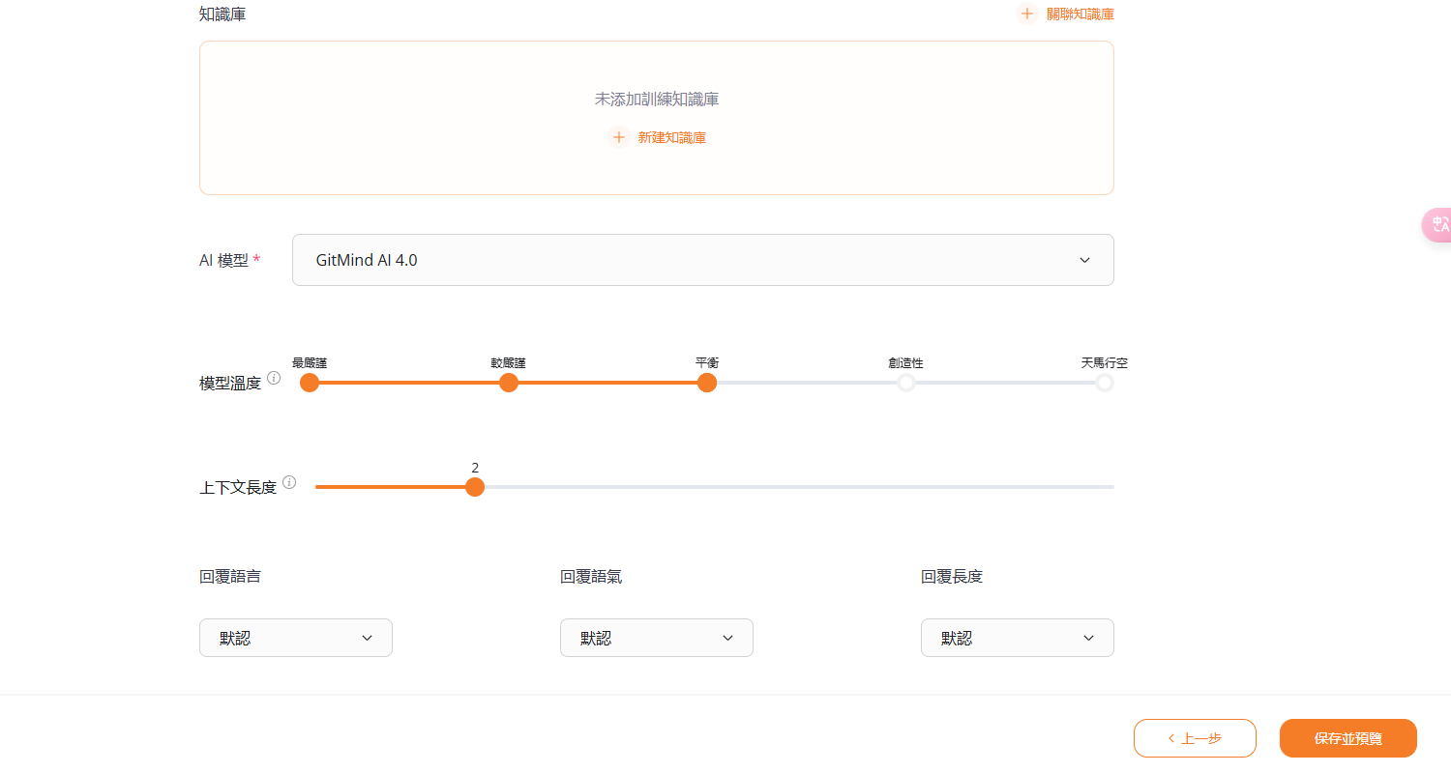This screenshot has height=773, width=1451.
Task: Click the info icon next to 模型溫度
Action: tap(274, 378)
